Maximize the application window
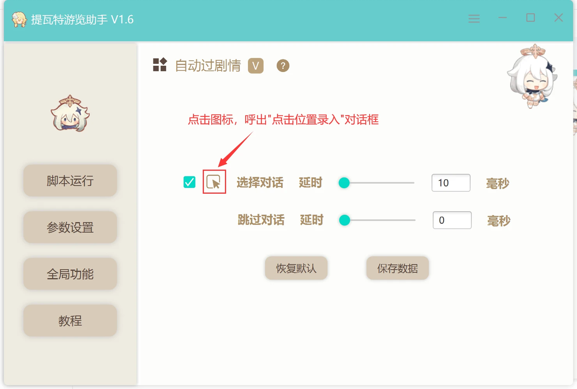The image size is (577, 389). coord(531,17)
